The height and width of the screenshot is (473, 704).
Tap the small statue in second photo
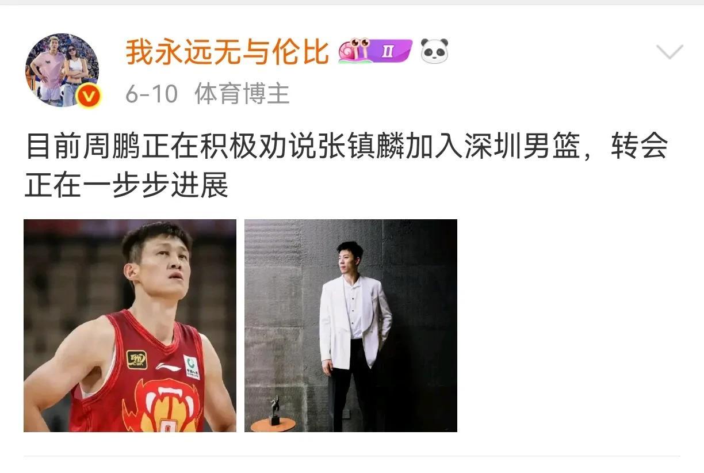point(275,410)
